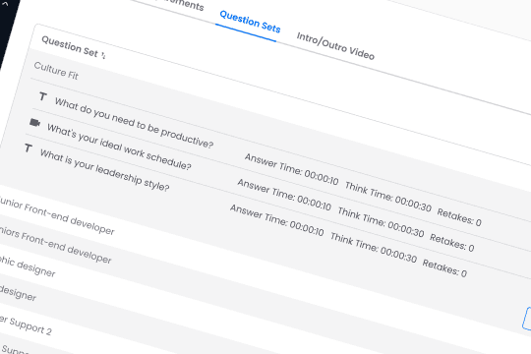
Task: Click the collapse chevron in dark sidebar
Action: (x=5, y=4)
